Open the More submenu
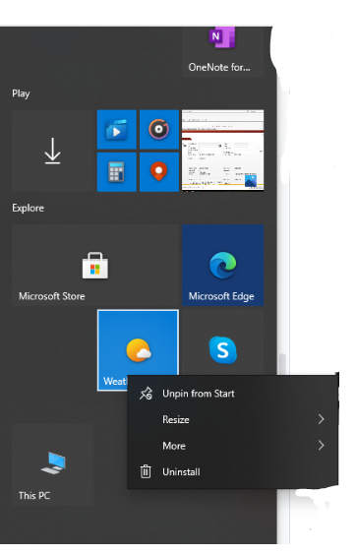Viewport: 356px width, 555px height. coord(232,446)
